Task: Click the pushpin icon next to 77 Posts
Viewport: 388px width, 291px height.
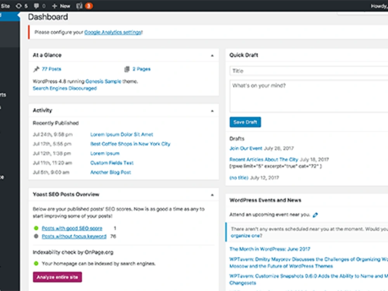Action: coord(36,69)
